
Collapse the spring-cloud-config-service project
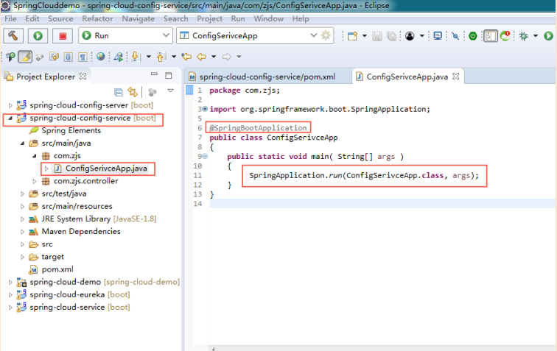coord(10,118)
